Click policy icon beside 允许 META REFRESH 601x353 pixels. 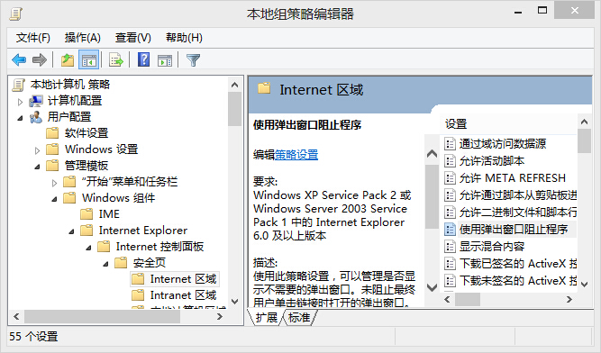point(450,178)
